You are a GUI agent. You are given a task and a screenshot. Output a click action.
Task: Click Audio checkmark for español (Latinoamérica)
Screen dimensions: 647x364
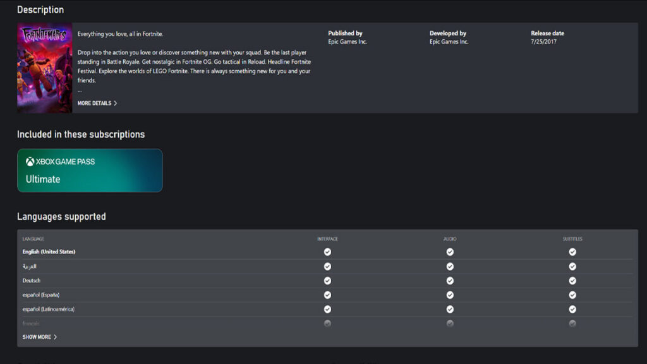(450, 309)
